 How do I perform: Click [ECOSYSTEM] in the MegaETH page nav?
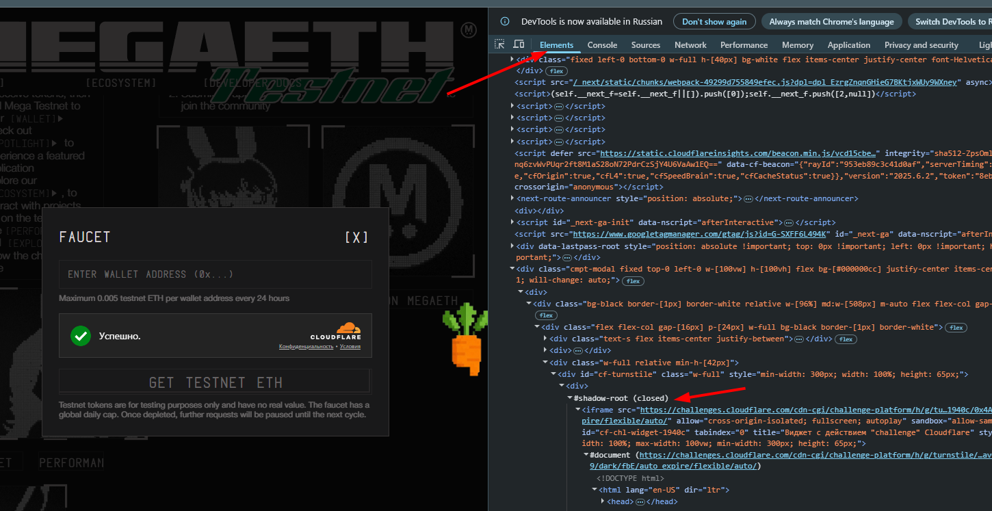pos(121,83)
